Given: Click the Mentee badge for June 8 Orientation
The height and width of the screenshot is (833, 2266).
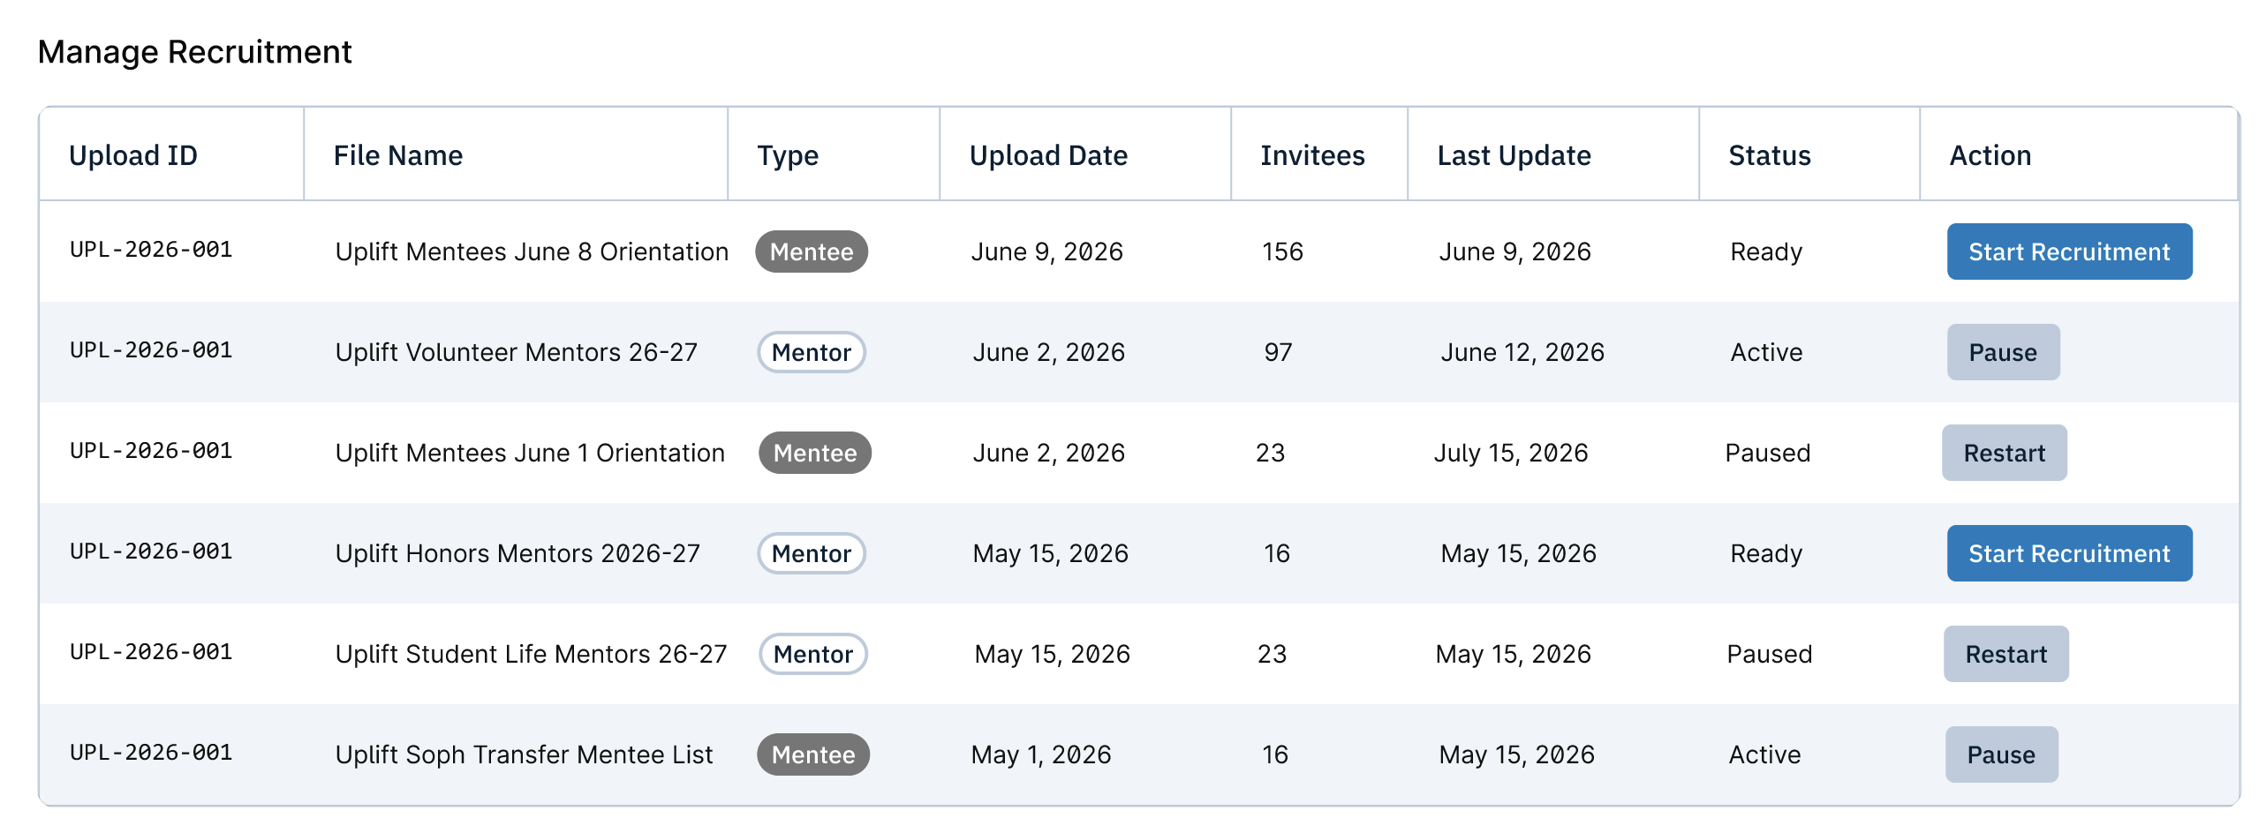Looking at the screenshot, I should click(812, 251).
